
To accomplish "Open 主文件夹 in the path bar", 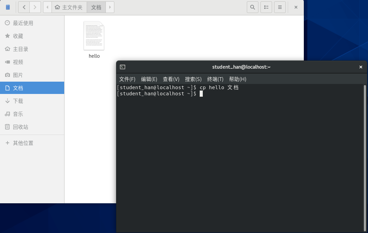I will tap(69, 7).
